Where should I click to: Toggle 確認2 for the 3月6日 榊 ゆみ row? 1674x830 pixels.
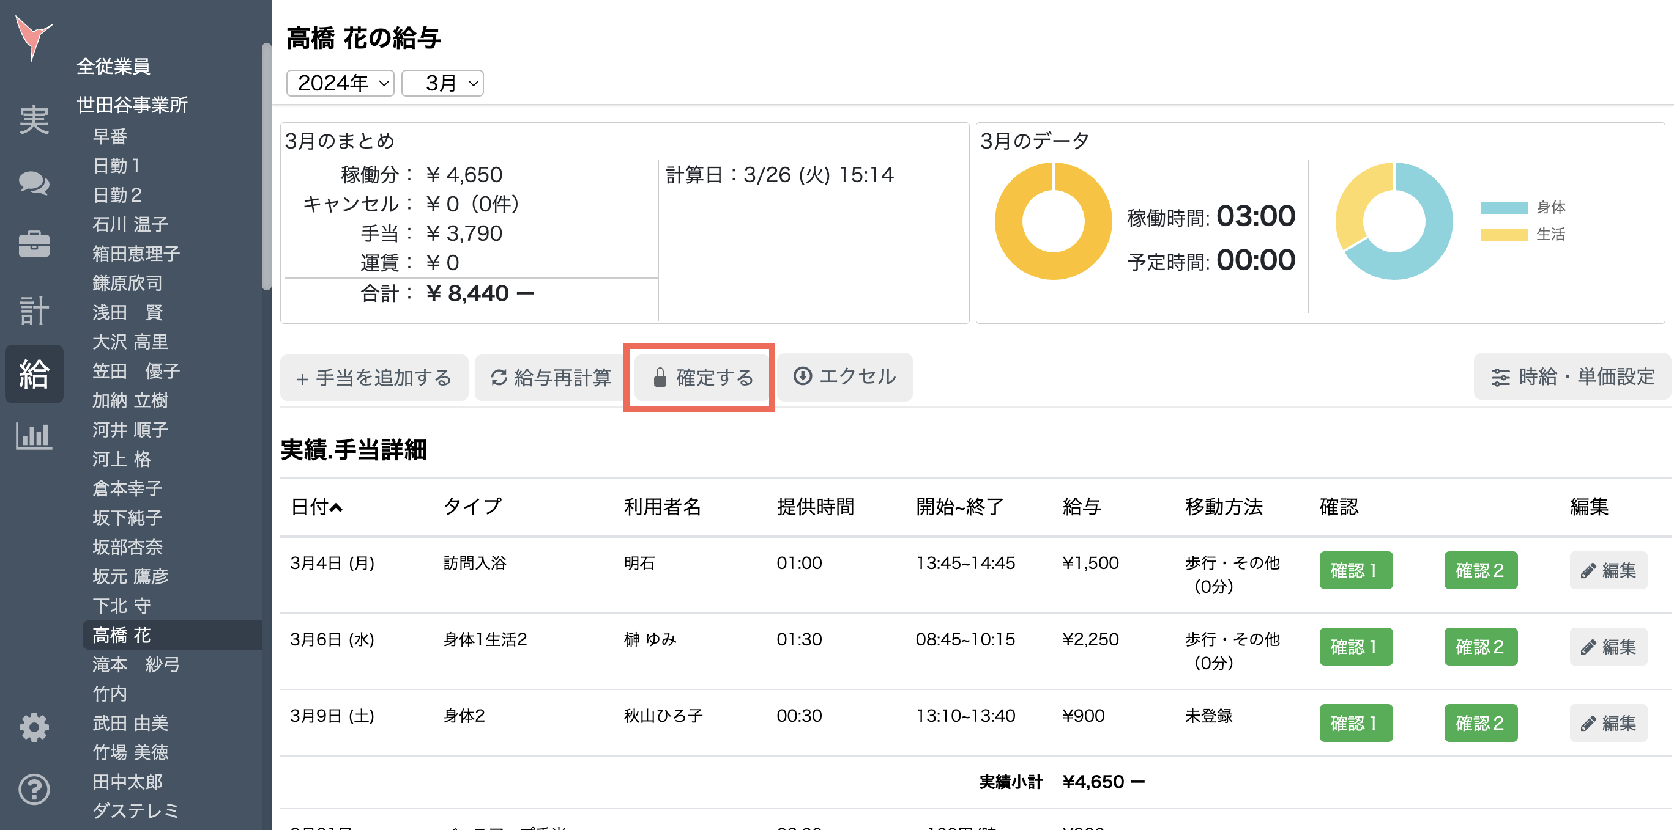click(x=1480, y=647)
